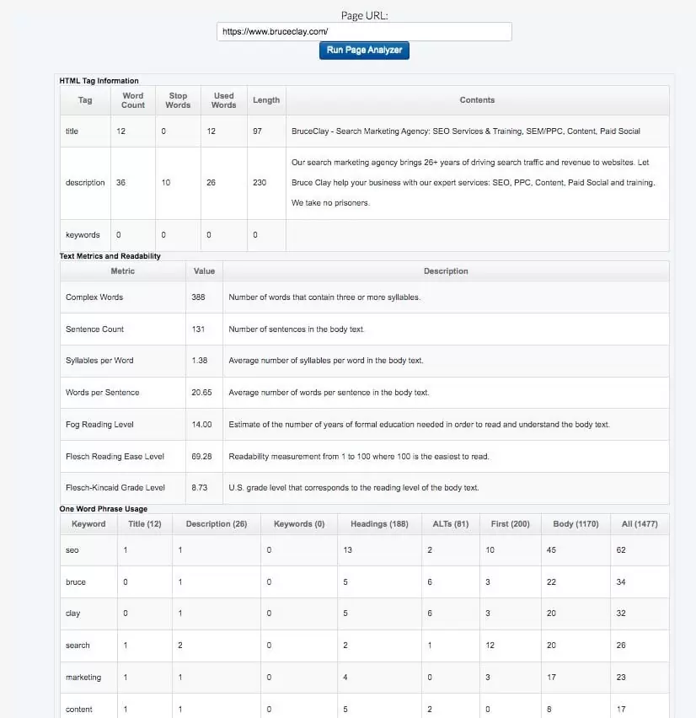The image size is (696, 718).
Task: Click the marketing keyword cell
Action: [x=83, y=678]
